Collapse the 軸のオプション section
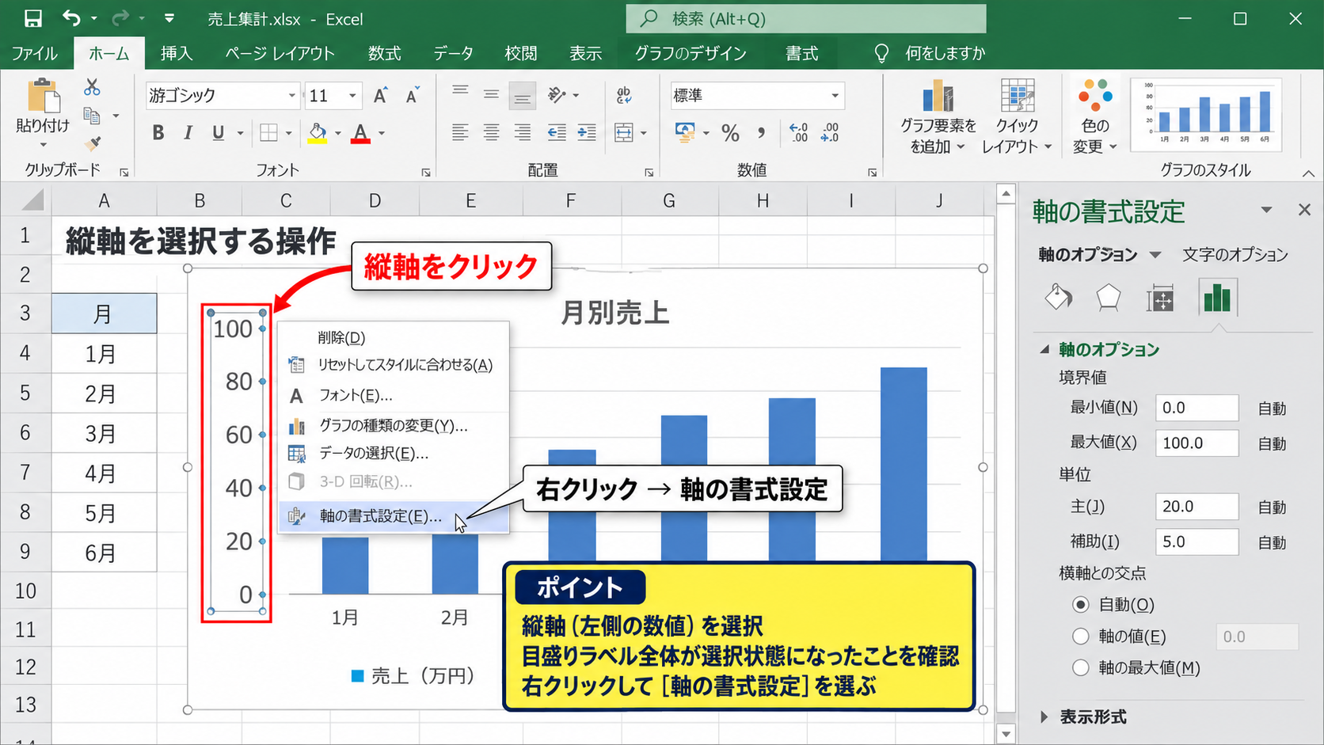The width and height of the screenshot is (1324, 745). pos(1044,349)
